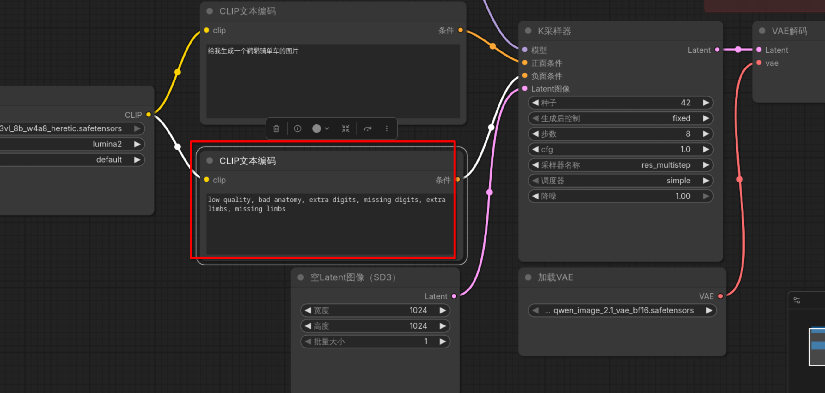Click the bypass curved arrow icon
Image resolution: width=825 pixels, height=393 pixels.
click(368, 128)
